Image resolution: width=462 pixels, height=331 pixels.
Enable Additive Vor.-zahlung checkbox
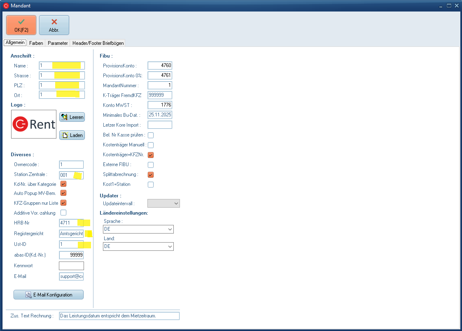(63, 213)
